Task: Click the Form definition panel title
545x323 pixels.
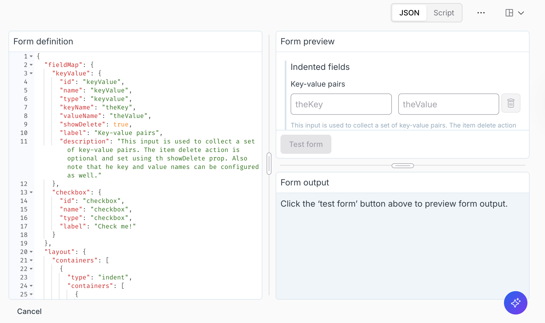Action: 43,41
